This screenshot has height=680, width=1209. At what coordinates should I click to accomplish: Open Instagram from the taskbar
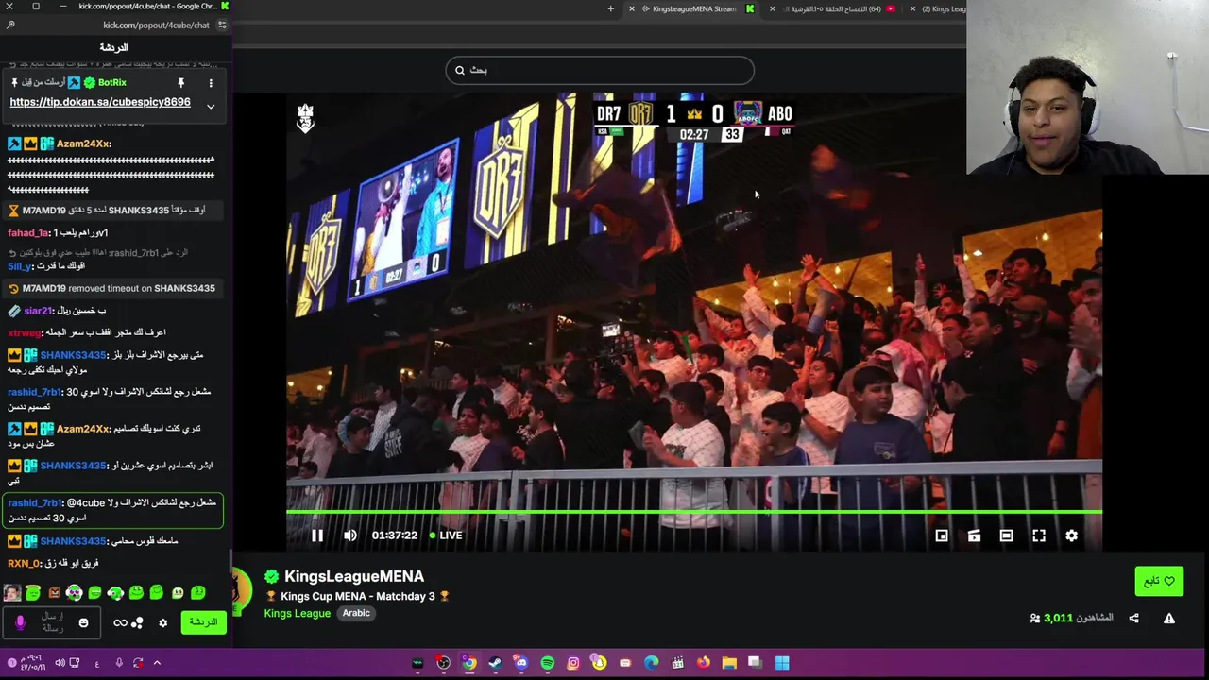pos(573,663)
